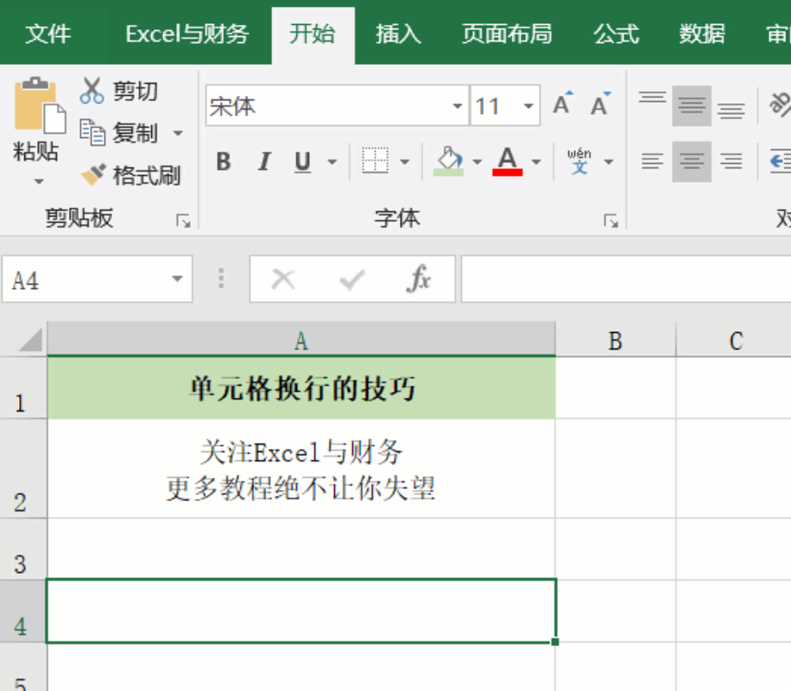Image resolution: width=791 pixels, height=691 pixels.
Task: Apply red font color A icon
Action: tap(508, 161)
